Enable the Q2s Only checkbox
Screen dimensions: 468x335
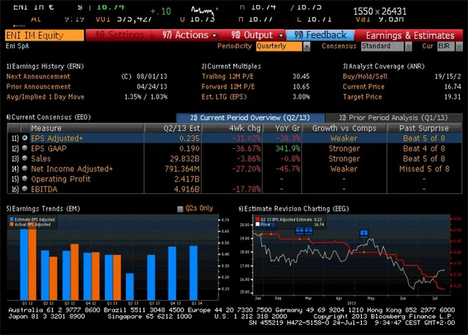click(x=181, y=208)
